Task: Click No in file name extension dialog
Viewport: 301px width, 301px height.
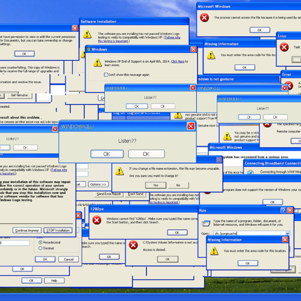Action: [x=178, y=185]
